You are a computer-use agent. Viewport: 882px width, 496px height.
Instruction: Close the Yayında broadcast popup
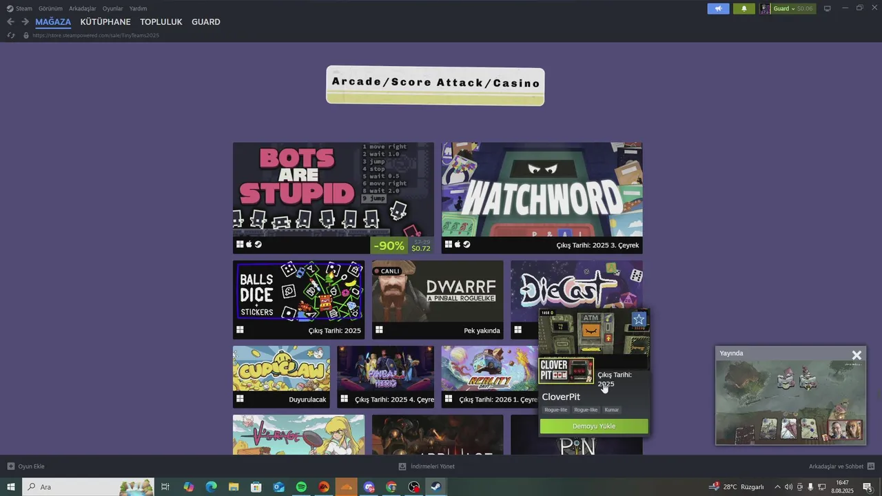[857, 355]
